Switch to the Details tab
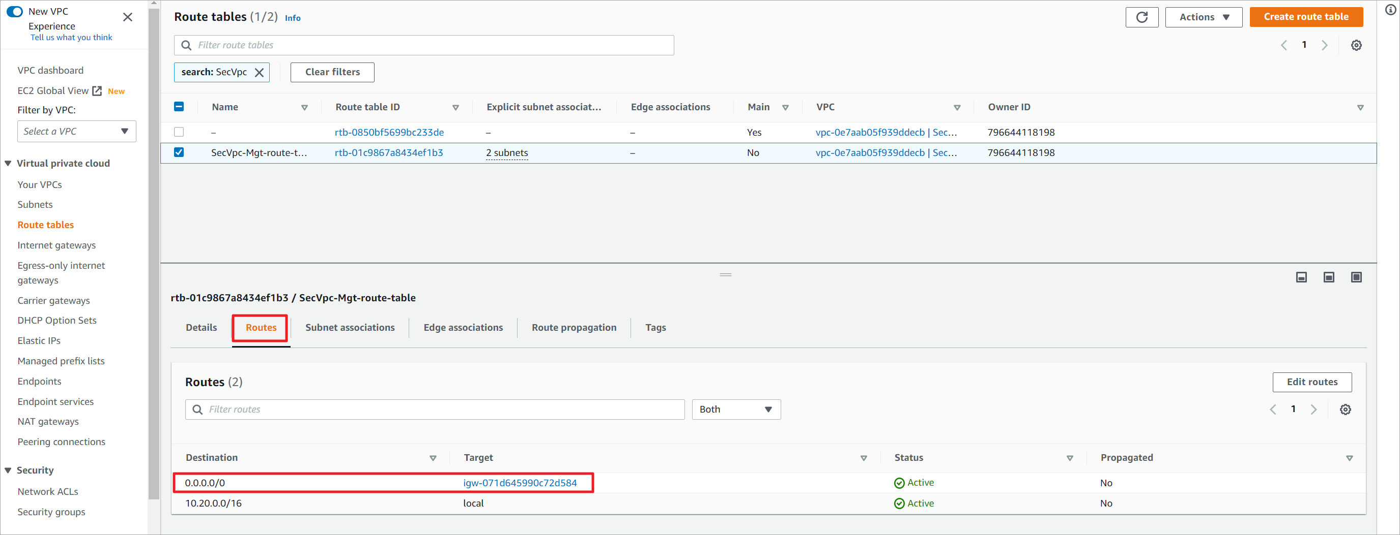This screenshot has height=535, width=1400. click(x=201, y=328)
